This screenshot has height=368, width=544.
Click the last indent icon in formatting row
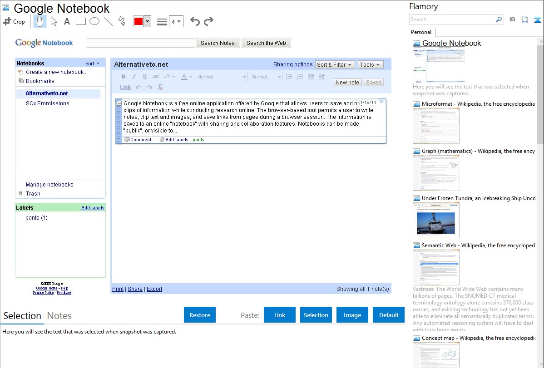[x=321, y=77]
